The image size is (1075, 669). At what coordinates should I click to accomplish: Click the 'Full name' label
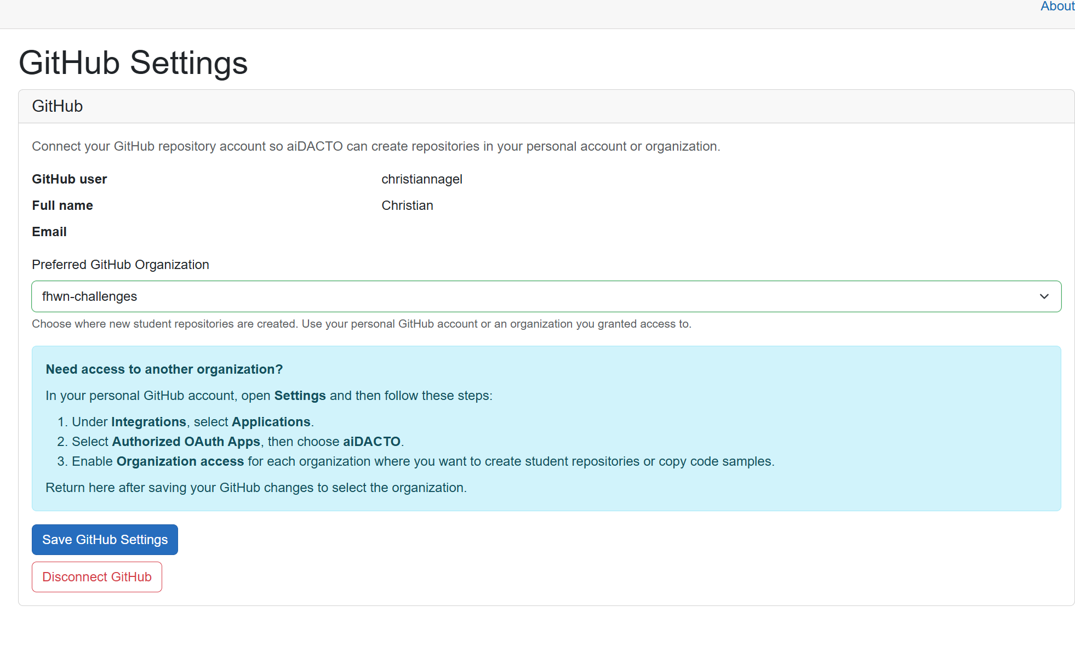(62, 205)
